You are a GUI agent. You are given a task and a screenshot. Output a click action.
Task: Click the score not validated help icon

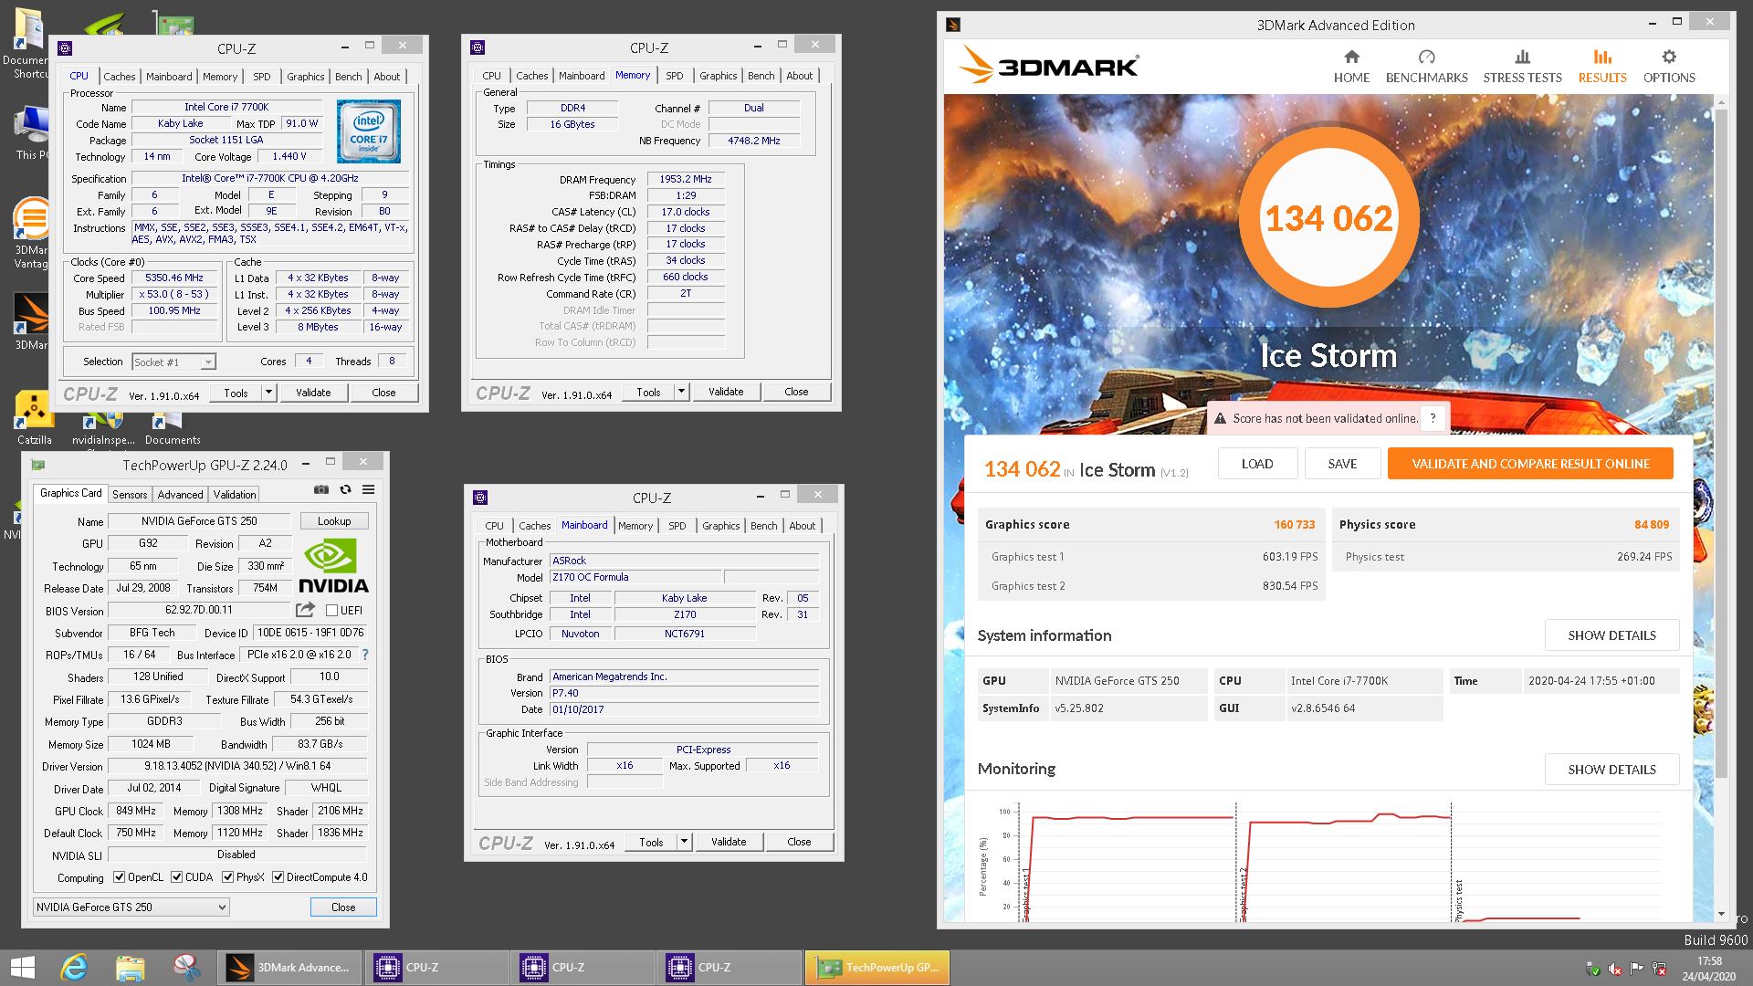1433,418
